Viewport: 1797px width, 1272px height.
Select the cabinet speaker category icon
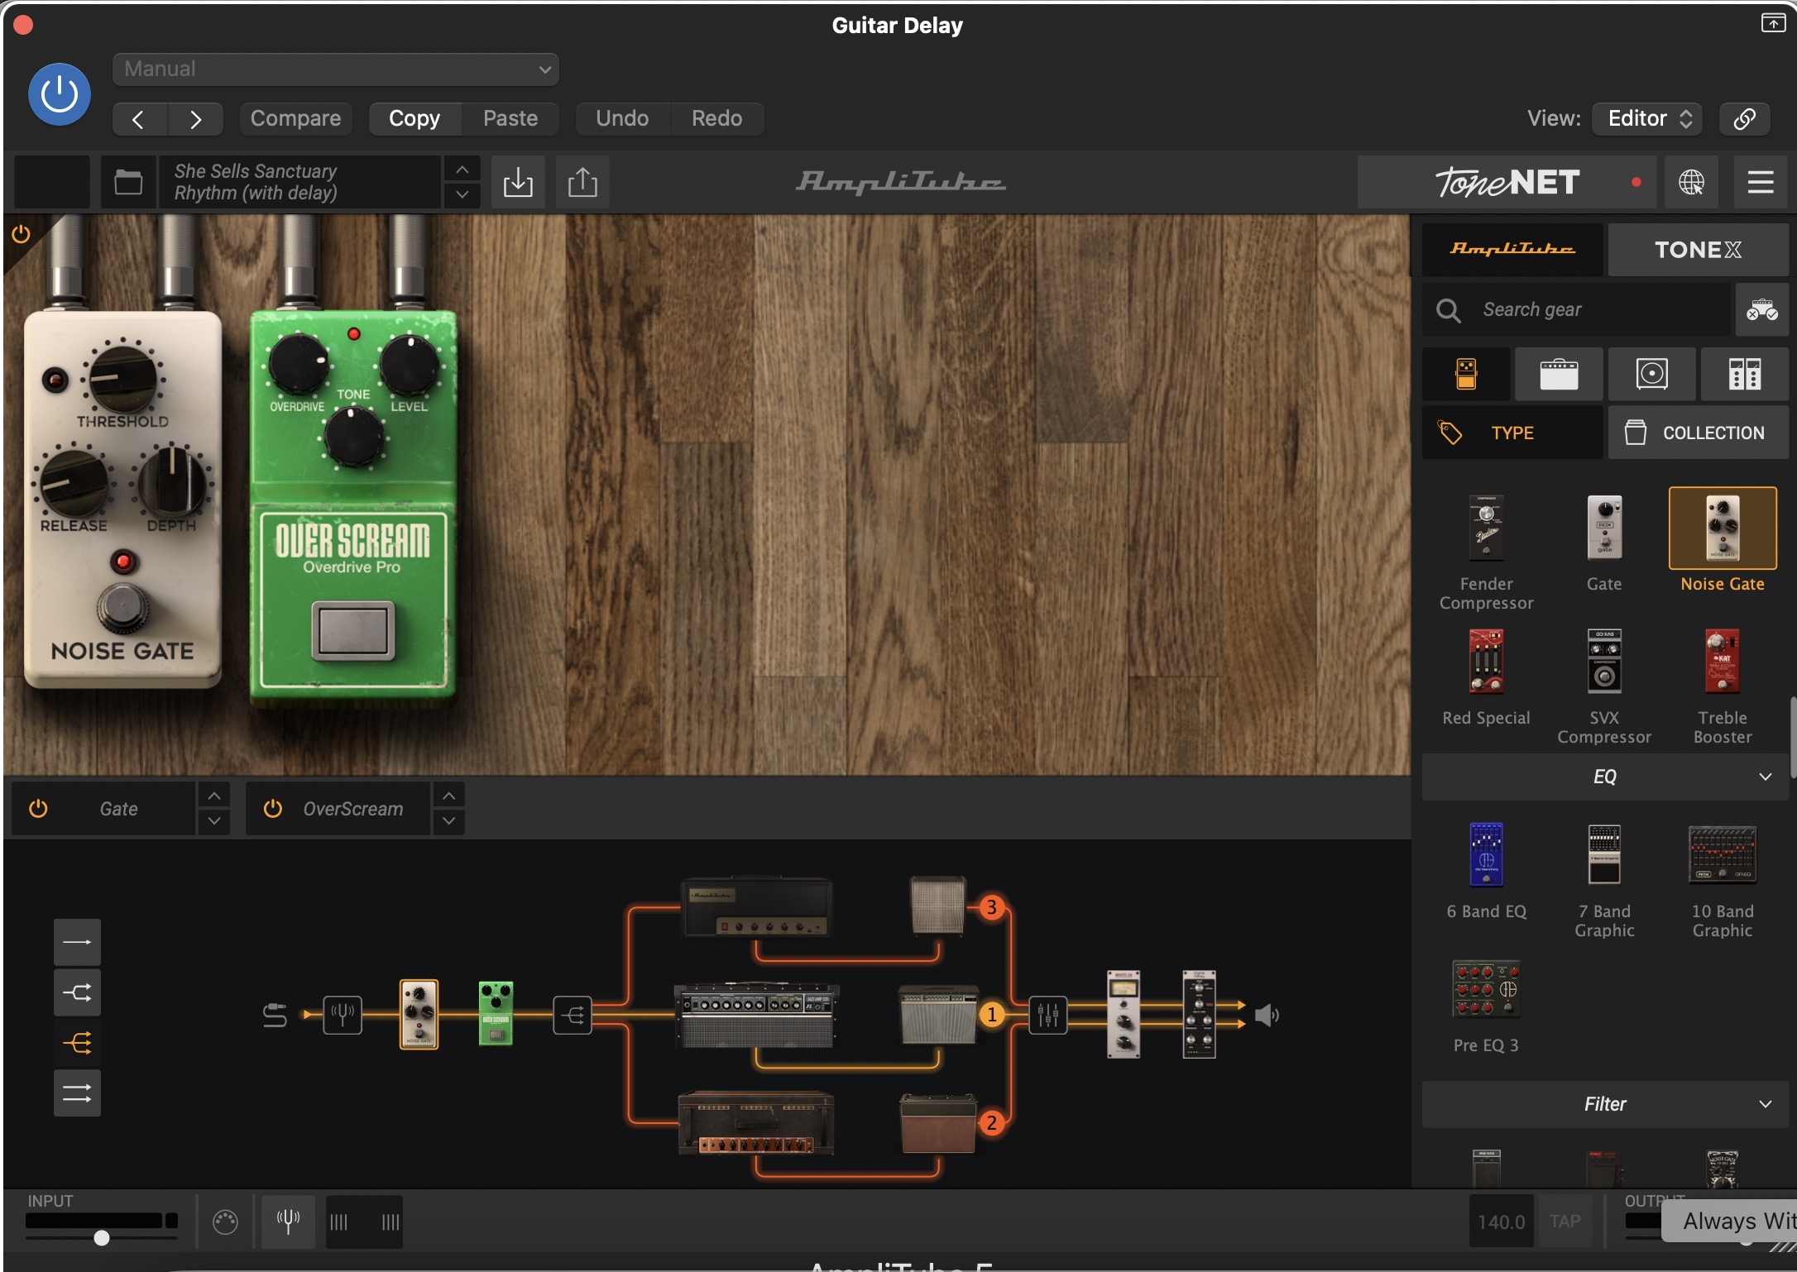click(1651, 374)
